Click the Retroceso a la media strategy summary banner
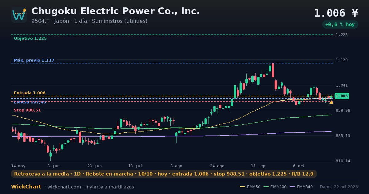This screenshot has width=369, height=194. (x=164, y=174)
